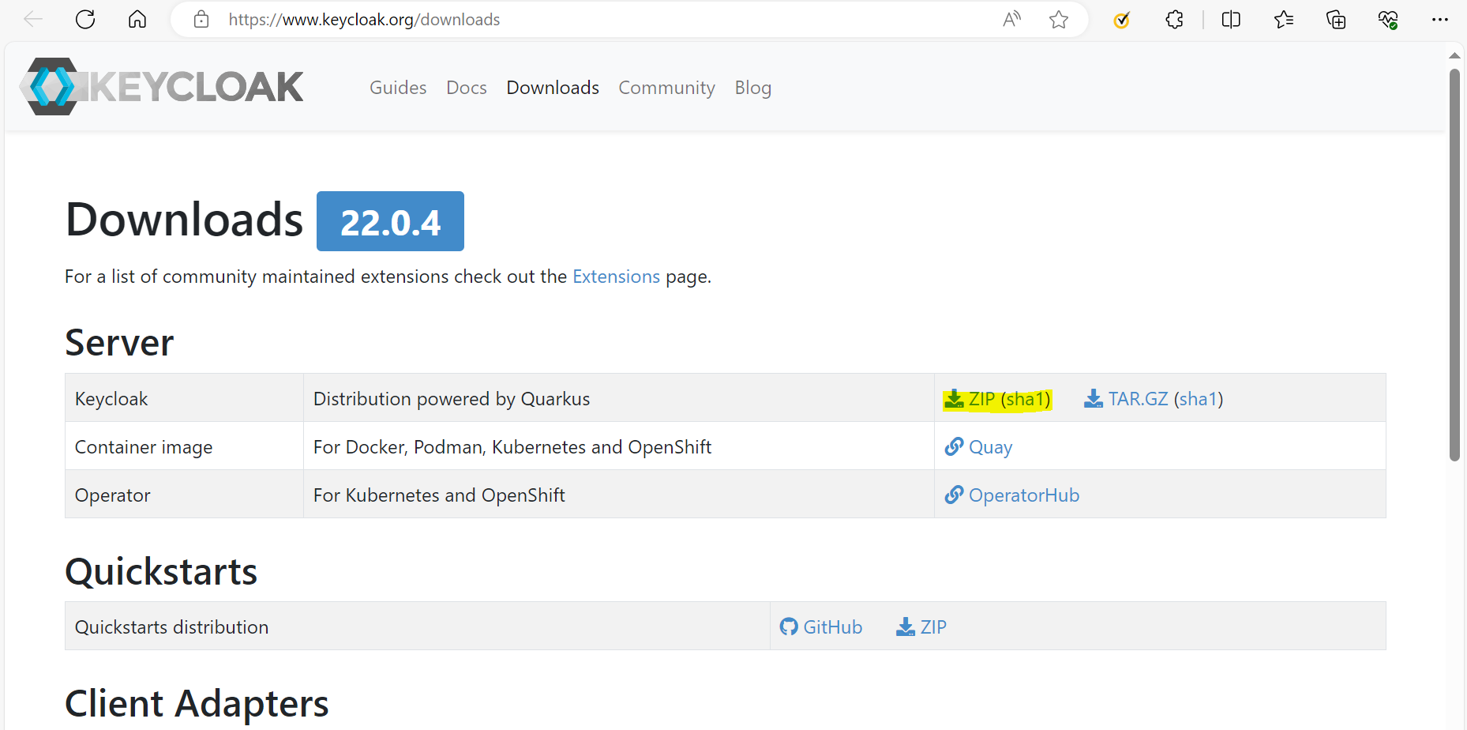Open the Settings and more ellipsis menu
This screenshot has width=1467, height=730.
[1440, 20]
